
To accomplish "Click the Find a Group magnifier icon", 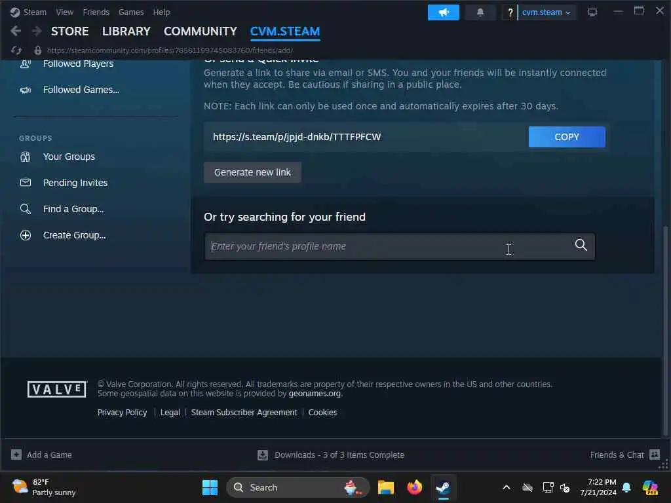I will pyautogui.click(x=26, y=209).
